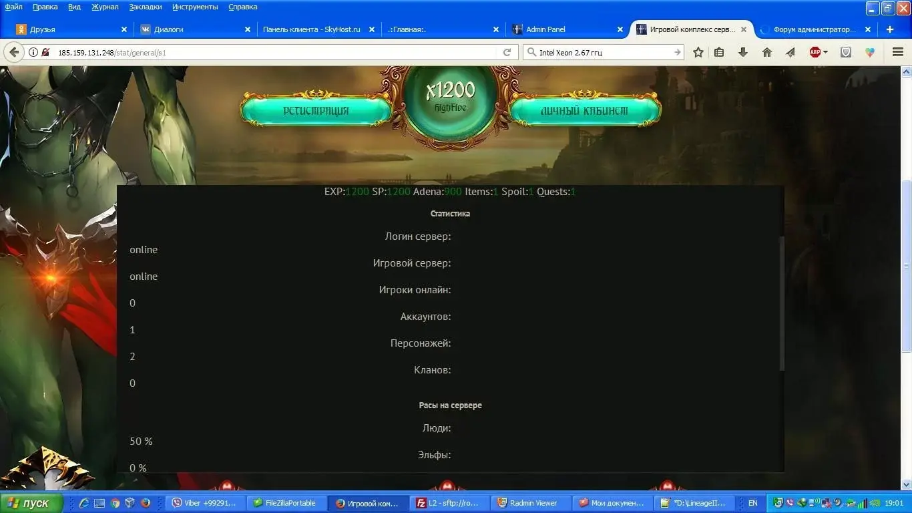Launch Internet Explorer from quick launch
Image resolution: width=912 pixels, height=513 pixels.
85,503
